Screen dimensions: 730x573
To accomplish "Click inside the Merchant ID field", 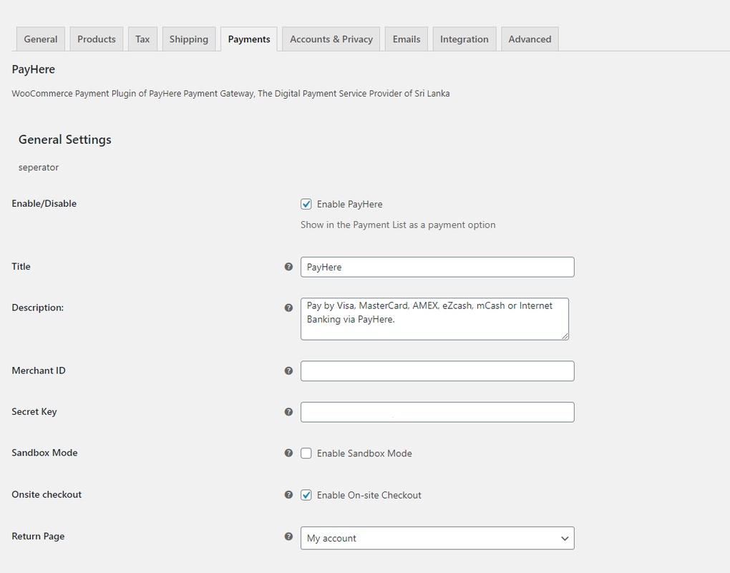I will [x=437, y=371].
